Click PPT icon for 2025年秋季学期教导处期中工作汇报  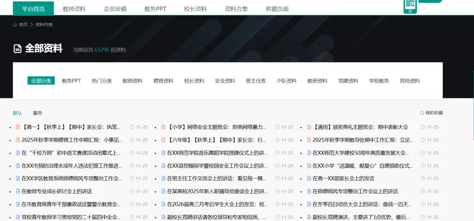tap(309, 140)
